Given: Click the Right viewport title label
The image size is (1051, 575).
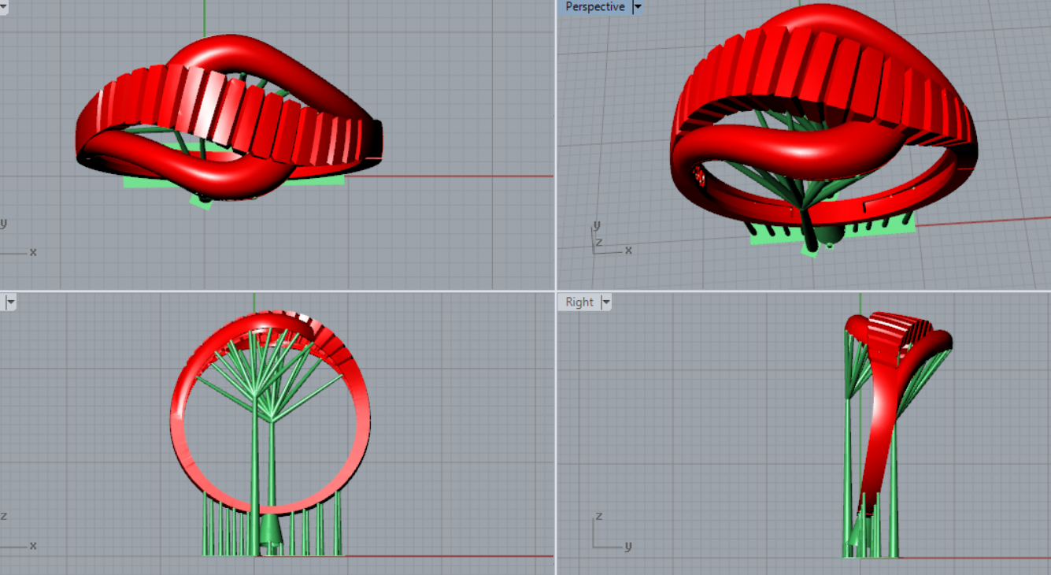Looking at the screenshot, I should coord(579,302).
